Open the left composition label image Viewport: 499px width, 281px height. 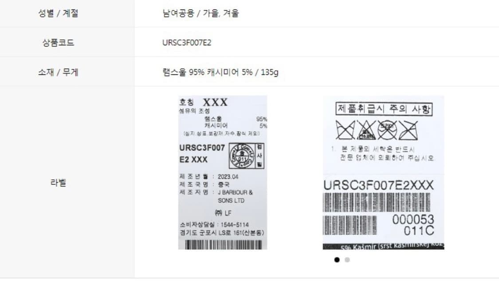[223, 172]
